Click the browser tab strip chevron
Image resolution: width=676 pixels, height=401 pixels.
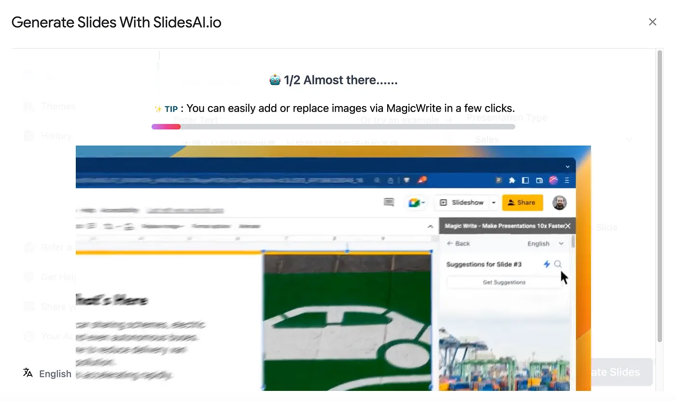click(x=567, y=166)
